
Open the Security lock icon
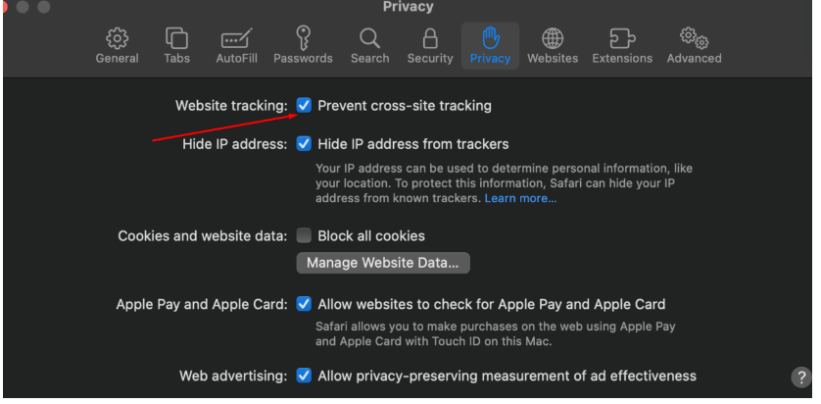pyautogui.click(x=430, y=38)
